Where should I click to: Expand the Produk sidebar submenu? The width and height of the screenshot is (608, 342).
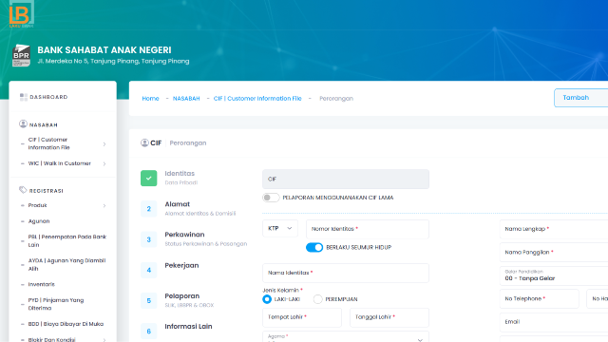click(64, 205)
